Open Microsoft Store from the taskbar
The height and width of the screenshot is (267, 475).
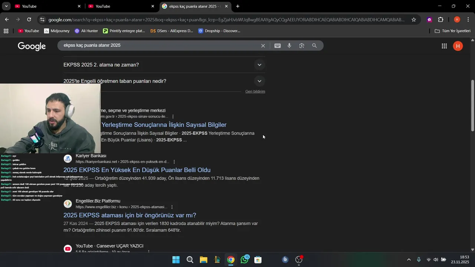(258, 260)
